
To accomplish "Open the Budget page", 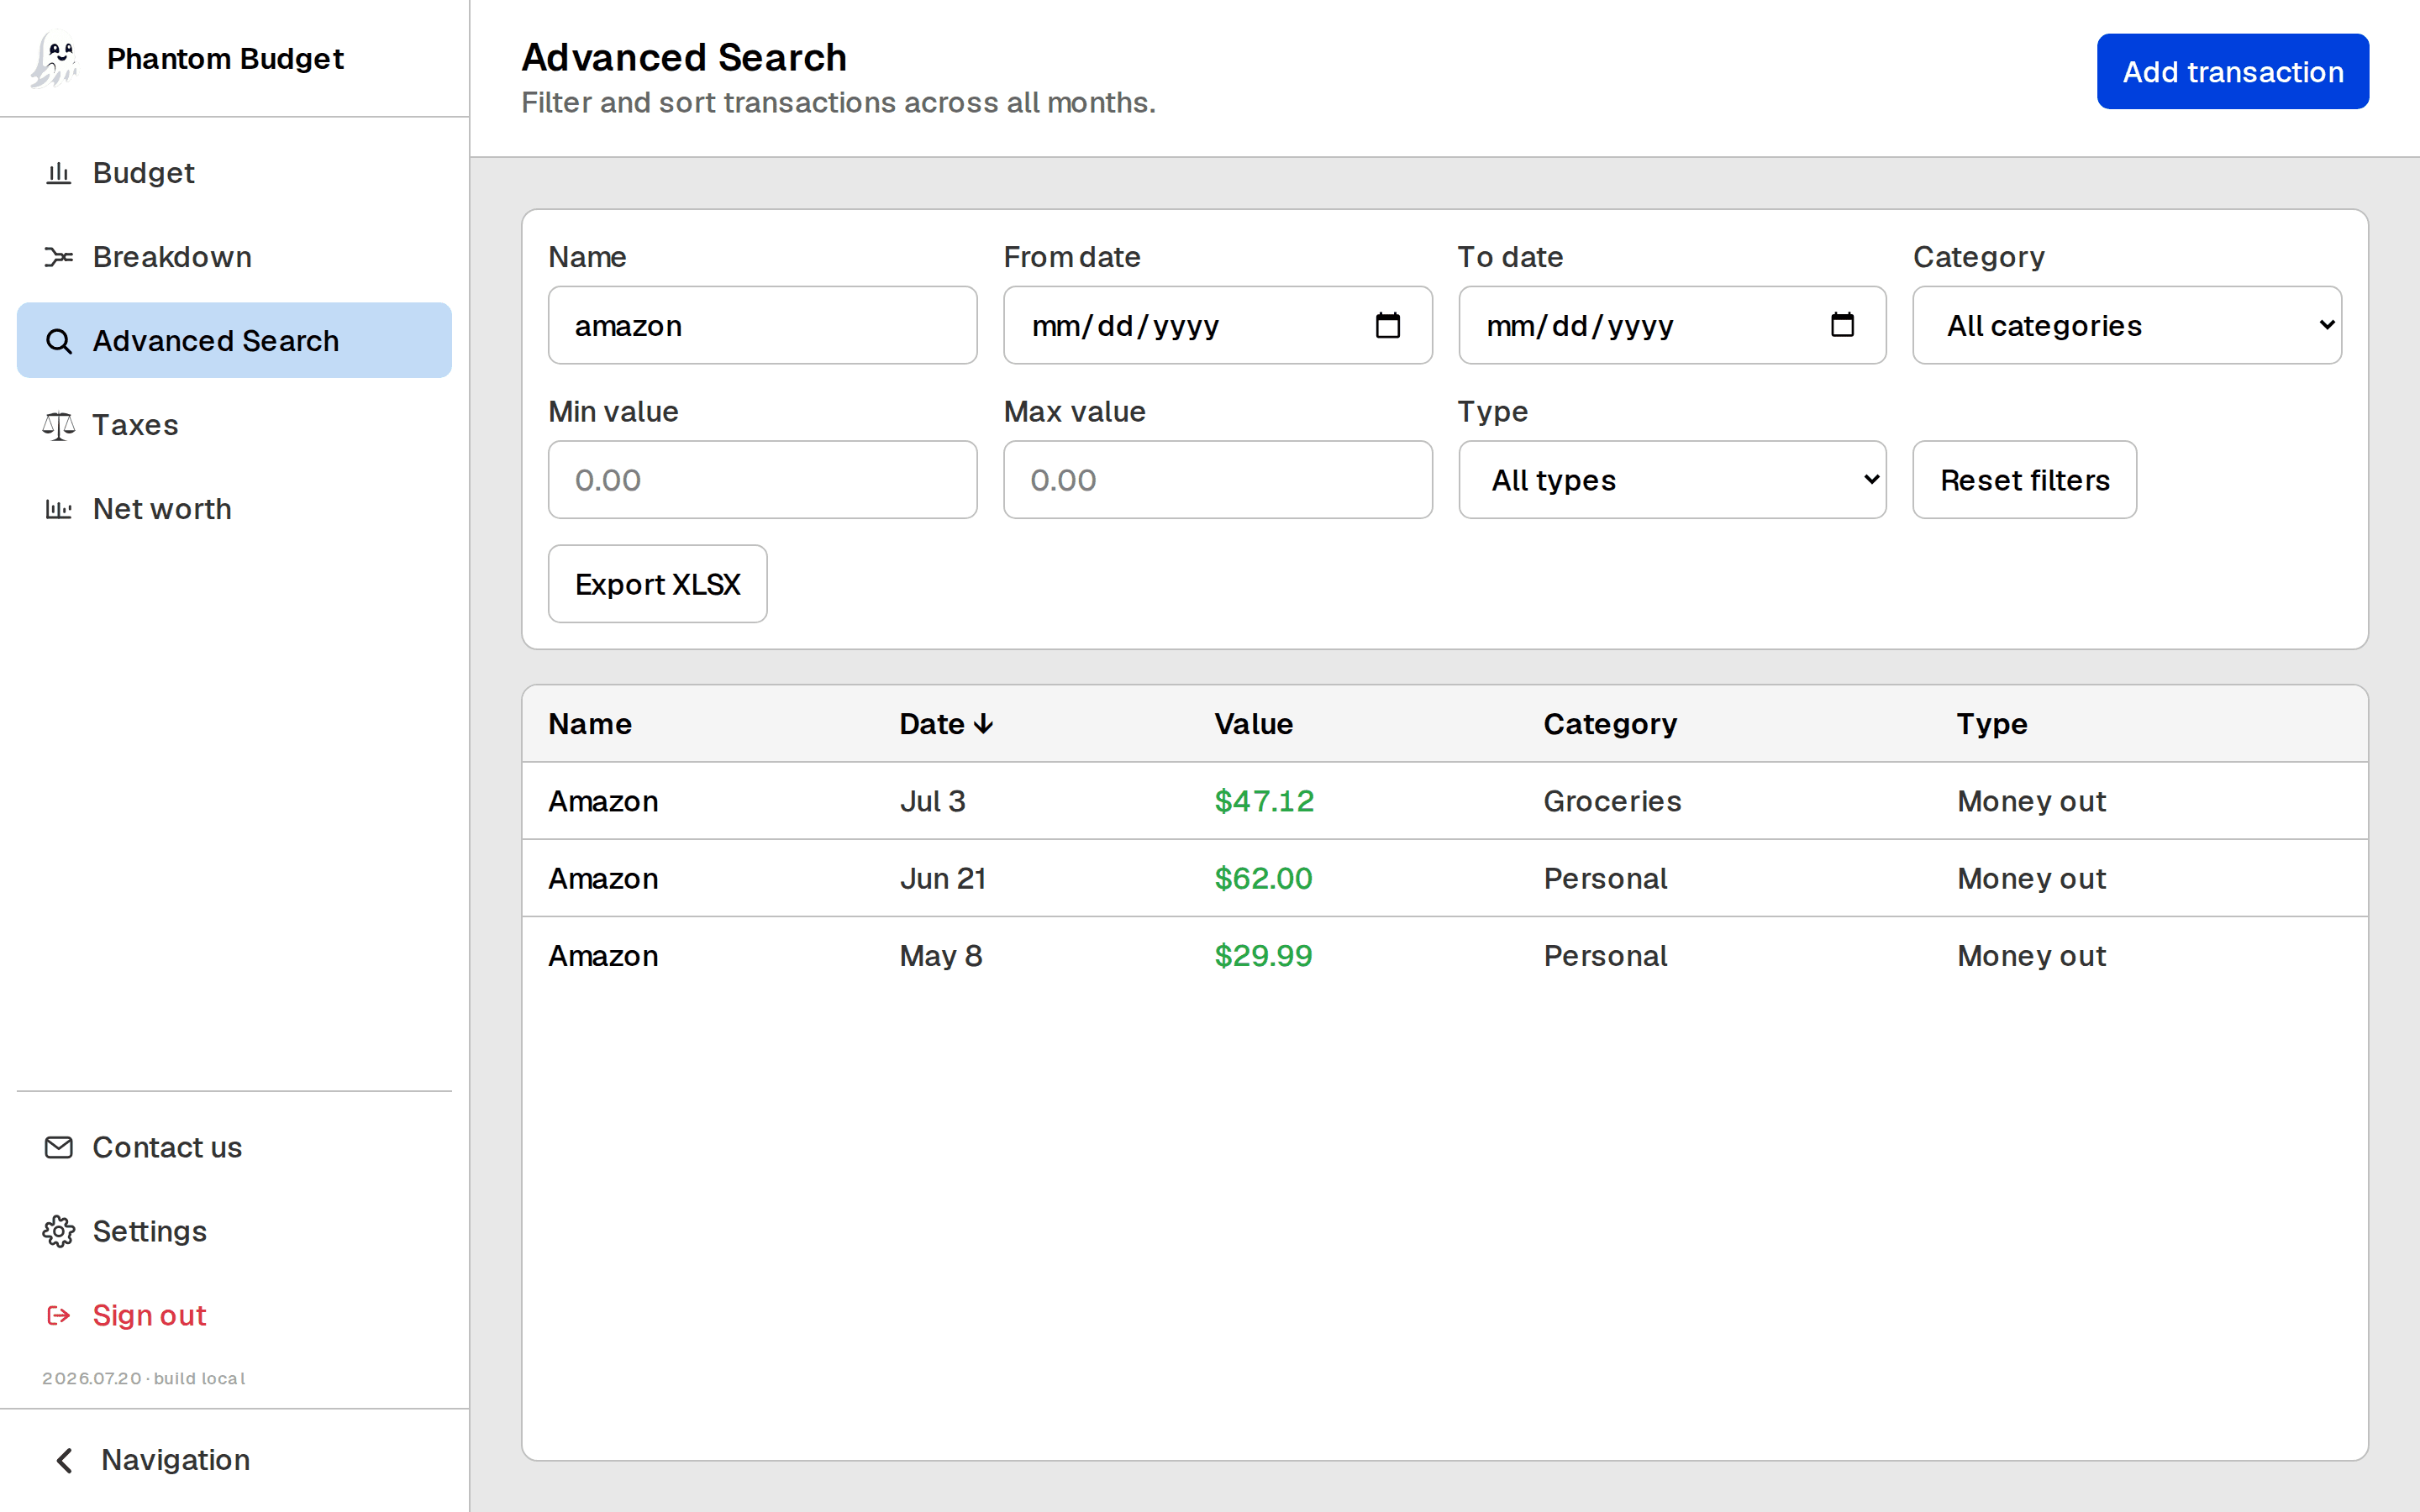I will (234, 173).
